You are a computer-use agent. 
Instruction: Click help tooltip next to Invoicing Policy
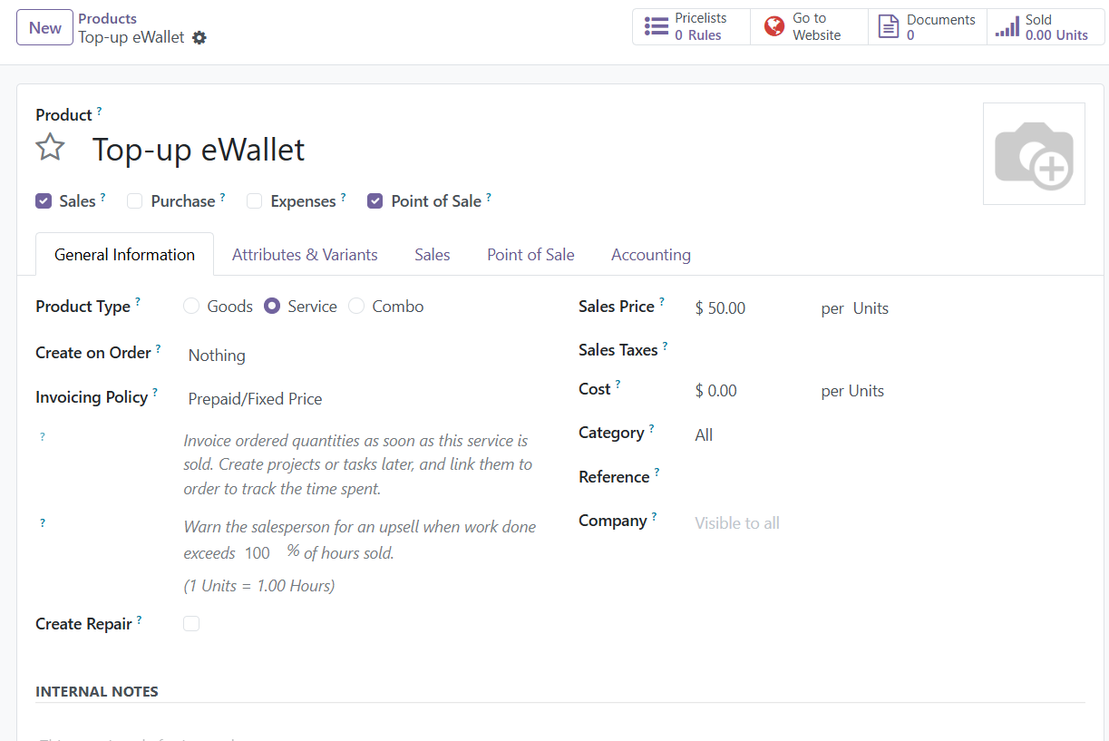point(155,392)
